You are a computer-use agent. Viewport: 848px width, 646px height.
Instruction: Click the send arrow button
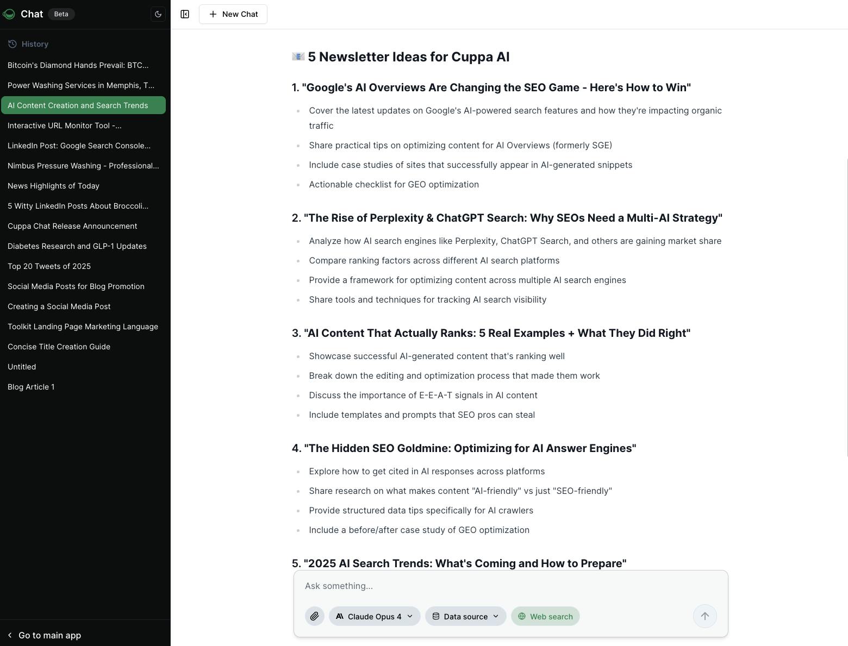(704, 616)
